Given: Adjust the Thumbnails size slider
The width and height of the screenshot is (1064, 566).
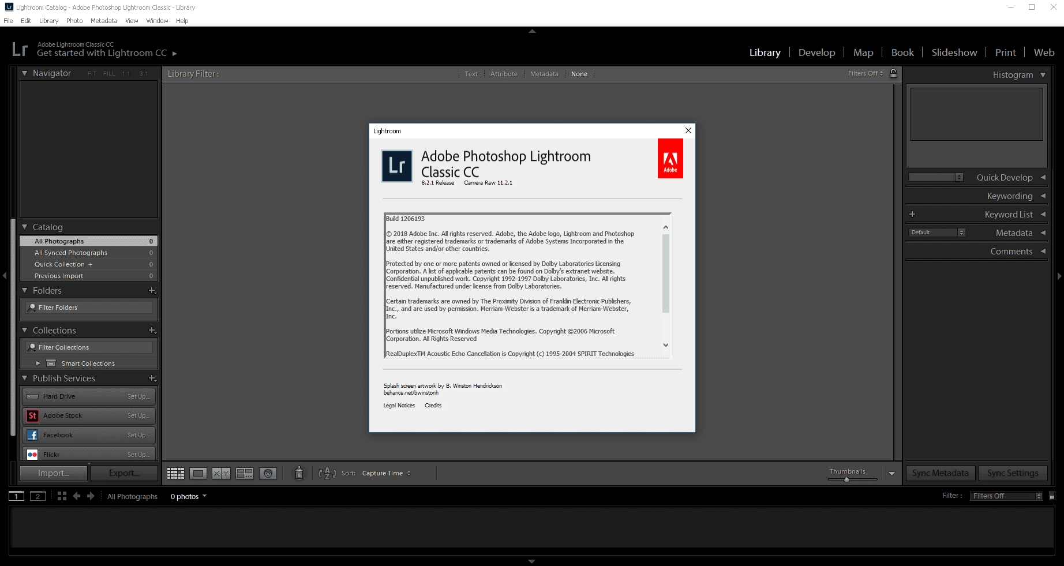Looking at the screenshot, I should 846,479.
